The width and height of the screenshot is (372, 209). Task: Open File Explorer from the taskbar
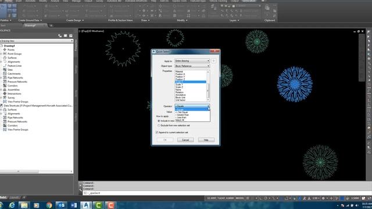24,205
